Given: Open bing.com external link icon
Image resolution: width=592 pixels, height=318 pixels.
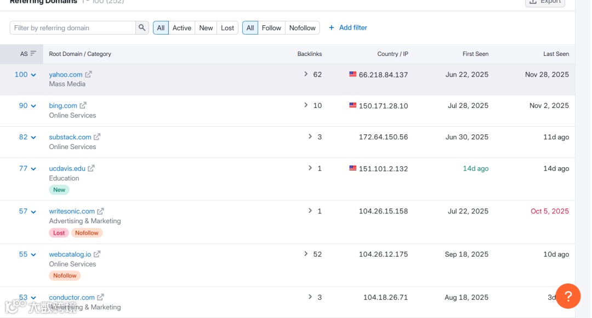Looking at the screenshot, I should [x=83, y=106].
